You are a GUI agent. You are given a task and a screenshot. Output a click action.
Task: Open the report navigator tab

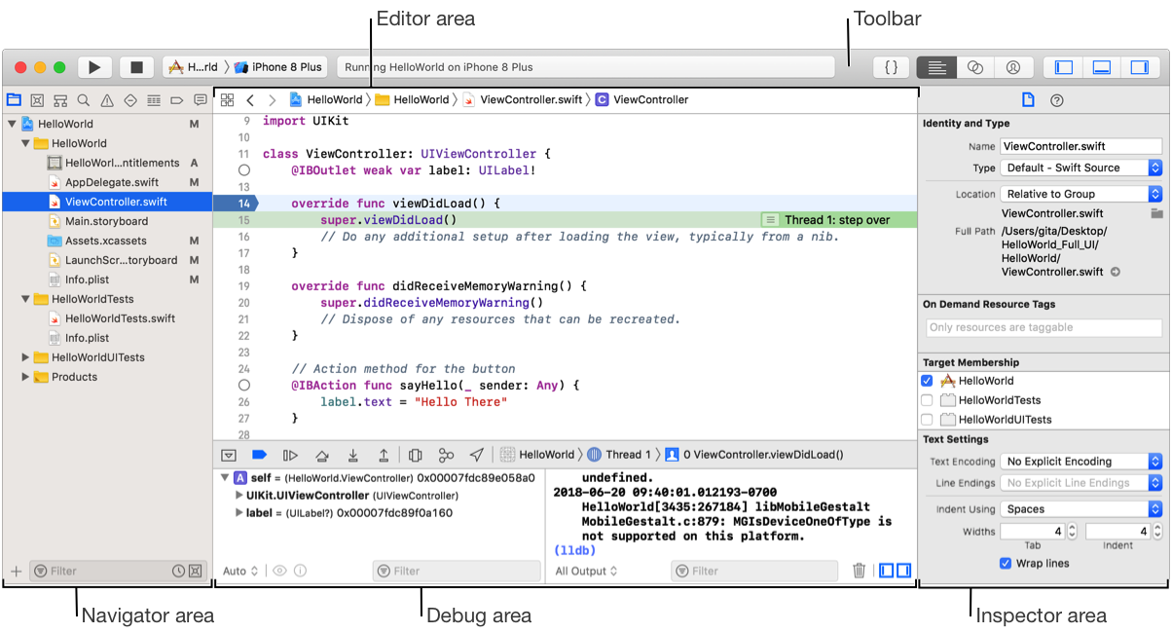coord(200,100)
